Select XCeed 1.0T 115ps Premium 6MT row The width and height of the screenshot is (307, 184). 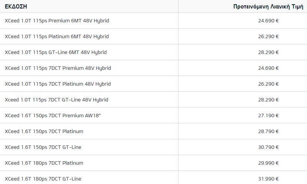(57, 20)
